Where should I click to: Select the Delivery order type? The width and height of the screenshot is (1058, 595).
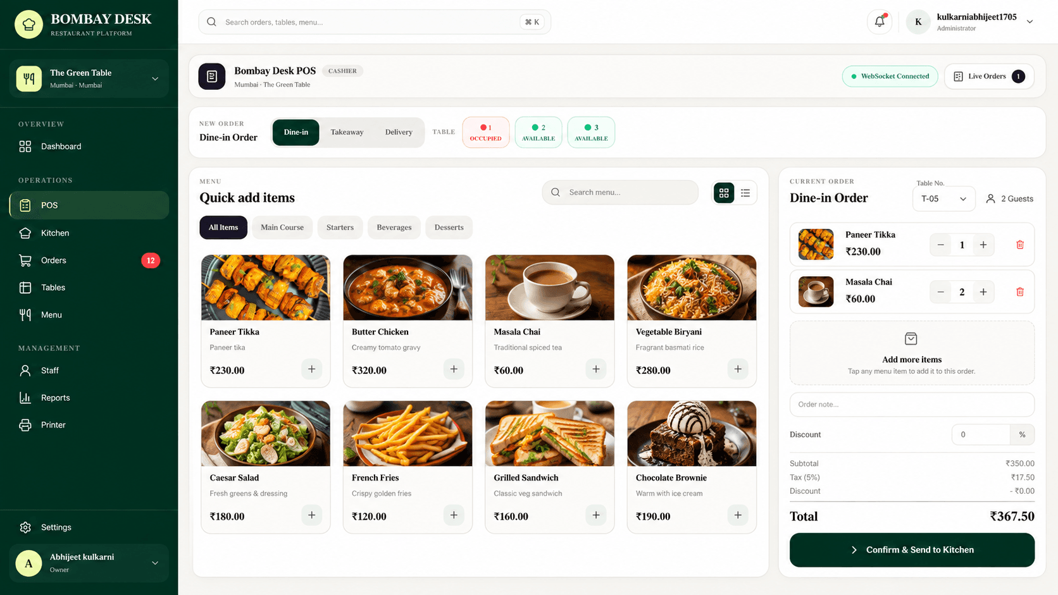pos(399,132)
